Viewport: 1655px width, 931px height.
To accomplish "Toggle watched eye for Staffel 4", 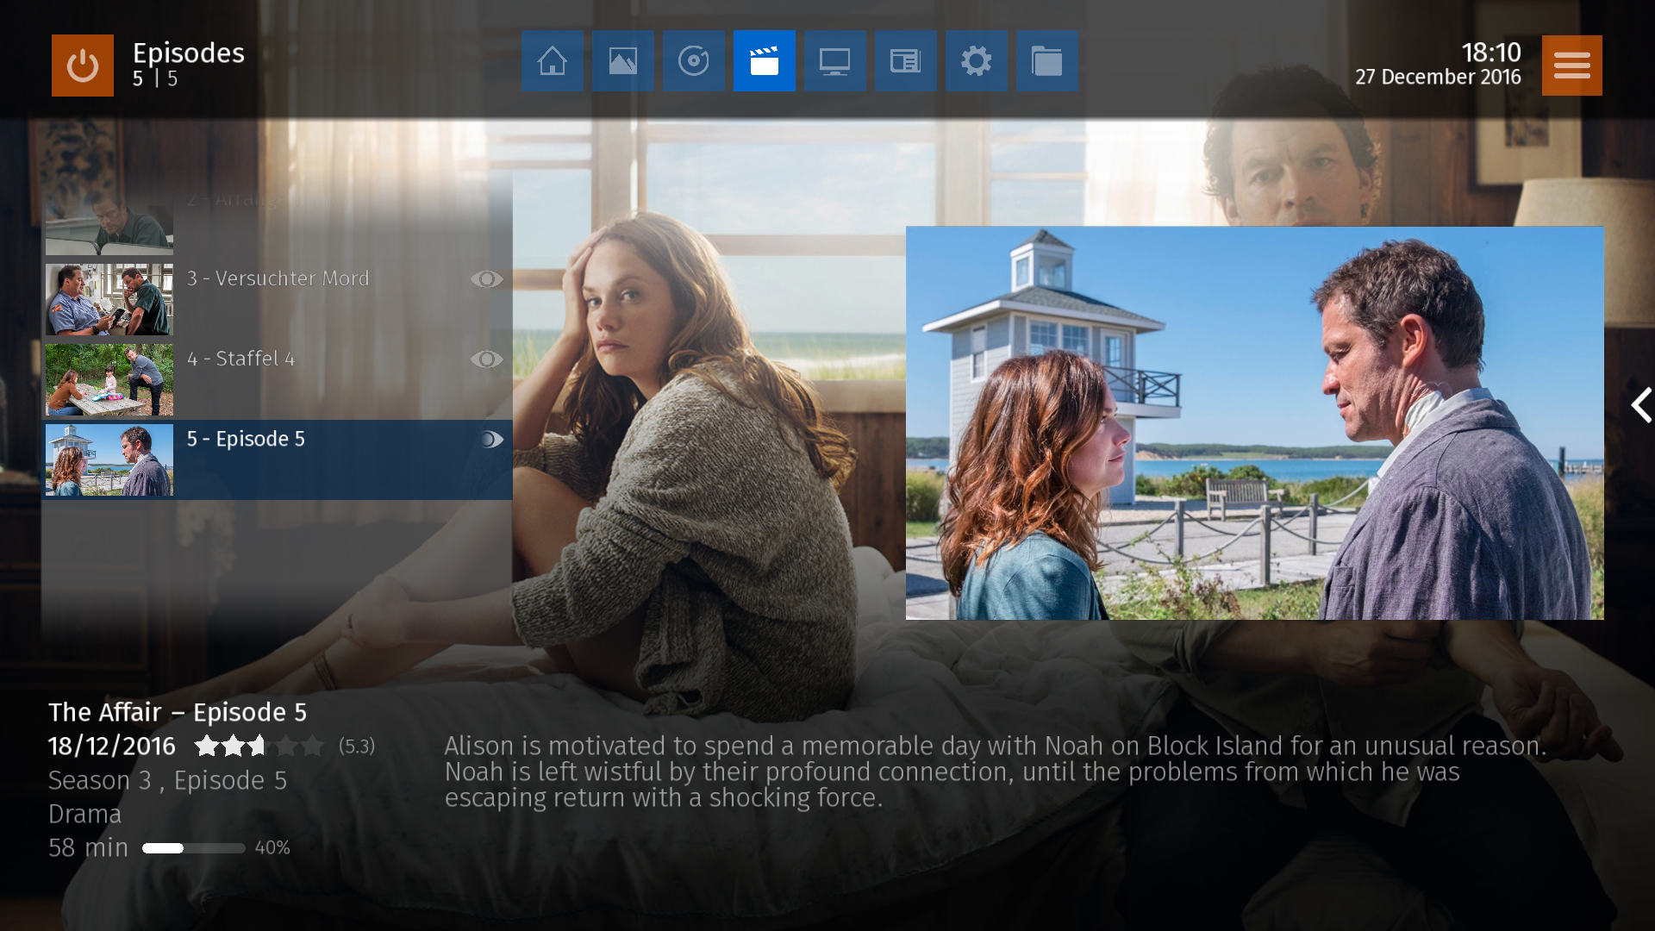I will pyautogui.click(x=487, y=359).
